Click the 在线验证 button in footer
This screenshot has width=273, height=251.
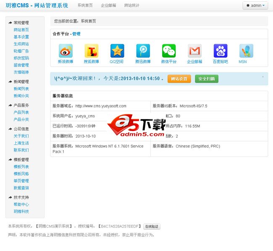(152, 227)
